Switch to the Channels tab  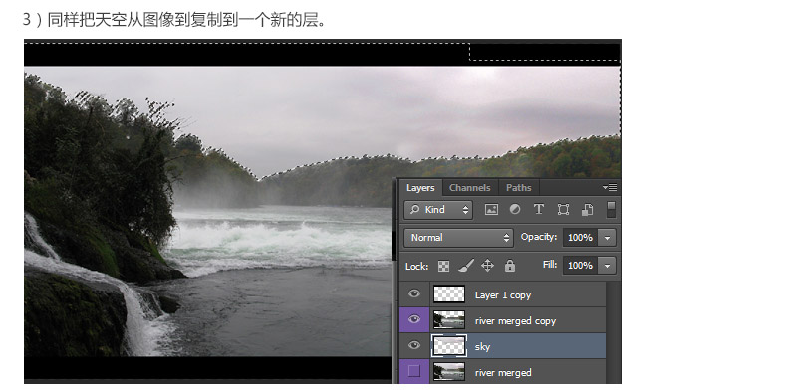[469, 188]
